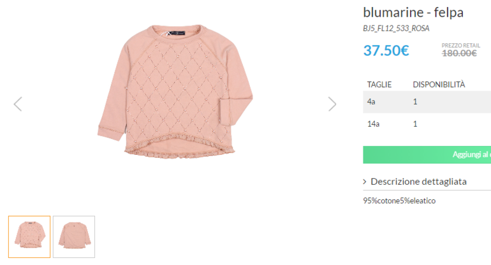The width and height of the screenshot is (491, 265).
Task: Click the crossed-out 180.00€ retail price
Action: pos(459,54)
